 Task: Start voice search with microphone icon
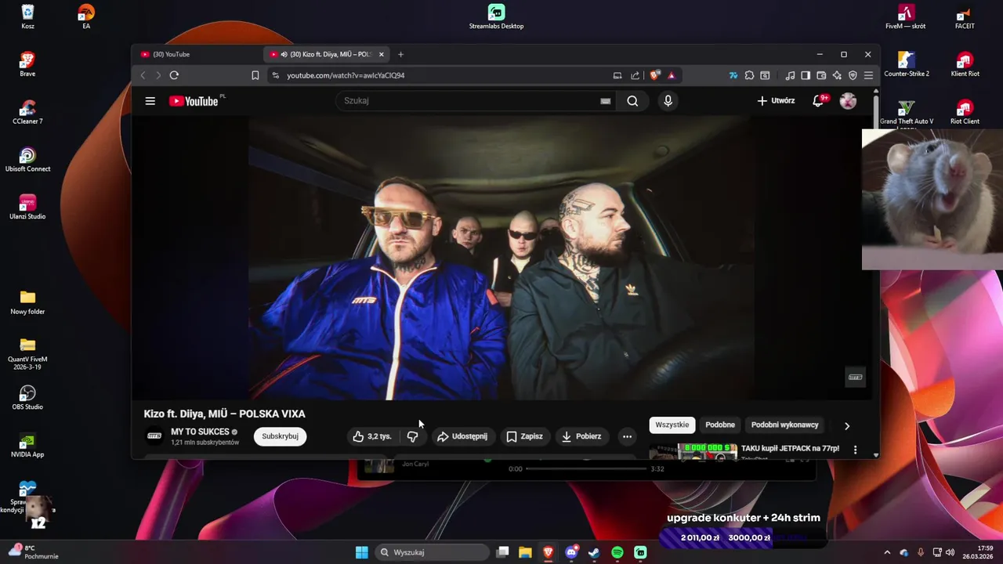point(668,101)
